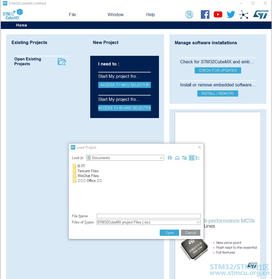Switch to List view in Load Project
This screenshot has width=272, height=279.
pos(192,158)
